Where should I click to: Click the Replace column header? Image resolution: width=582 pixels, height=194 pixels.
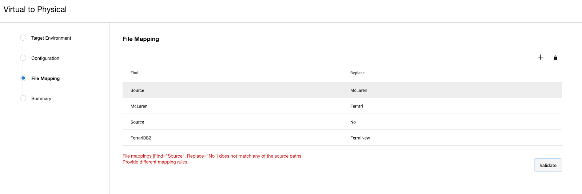(x=357, y=73)
